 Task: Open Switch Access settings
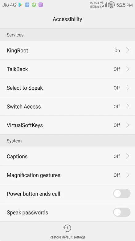coord(67,106)
